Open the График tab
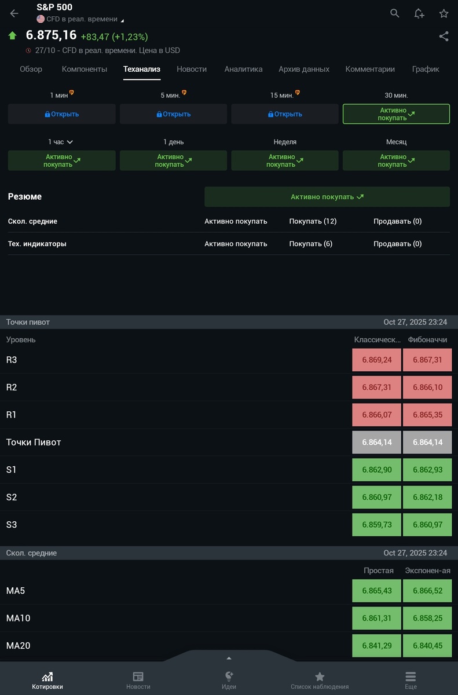 click(x=426, y=69)
